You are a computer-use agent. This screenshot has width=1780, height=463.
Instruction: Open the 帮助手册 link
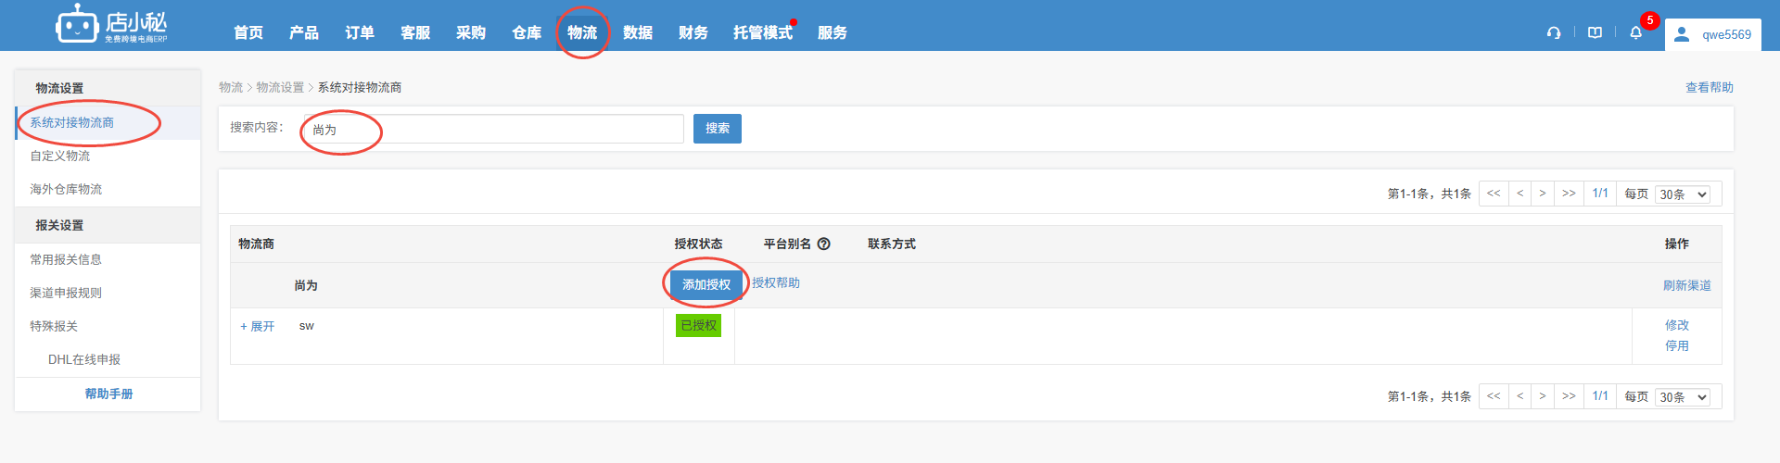point(109,394)
